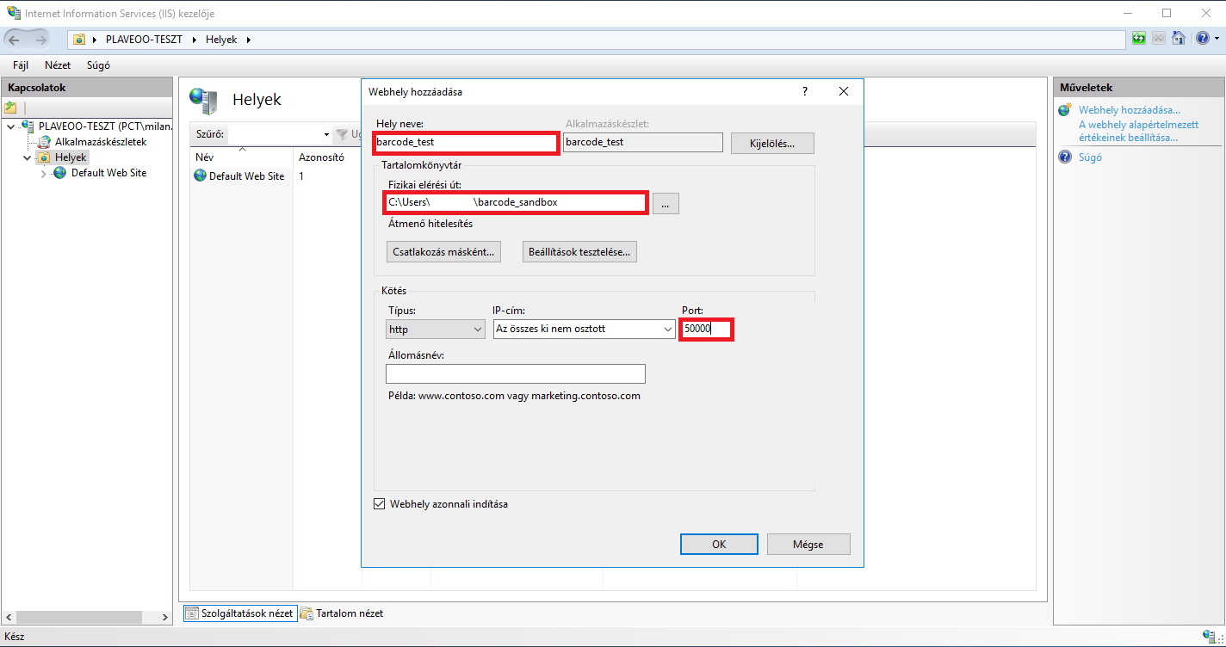Click the Súgó help icon in Műveletek panel

[1065, 157]
